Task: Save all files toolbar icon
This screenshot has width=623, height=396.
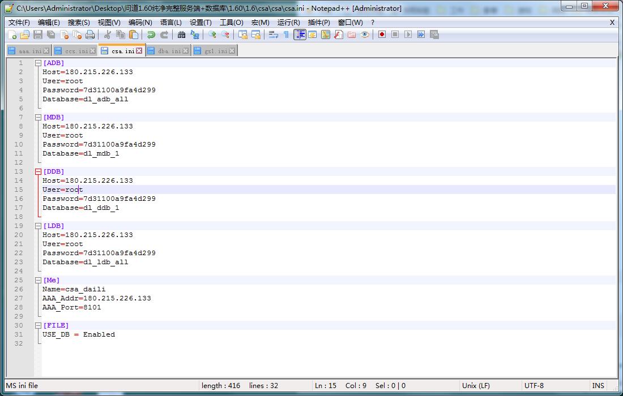Action: click(51, 35)
